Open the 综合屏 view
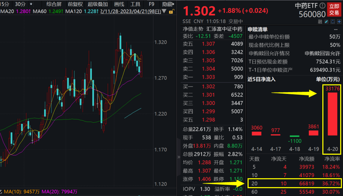The height and width of the screenshot is (196, 343). (54, 4)
